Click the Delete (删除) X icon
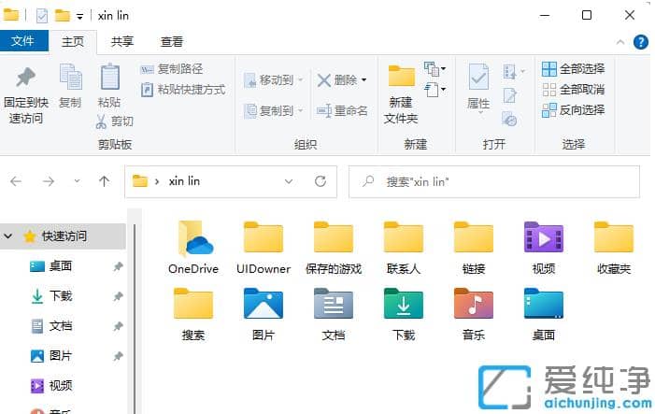This screenshot has width=655, height=414. [x=324, y=79]
